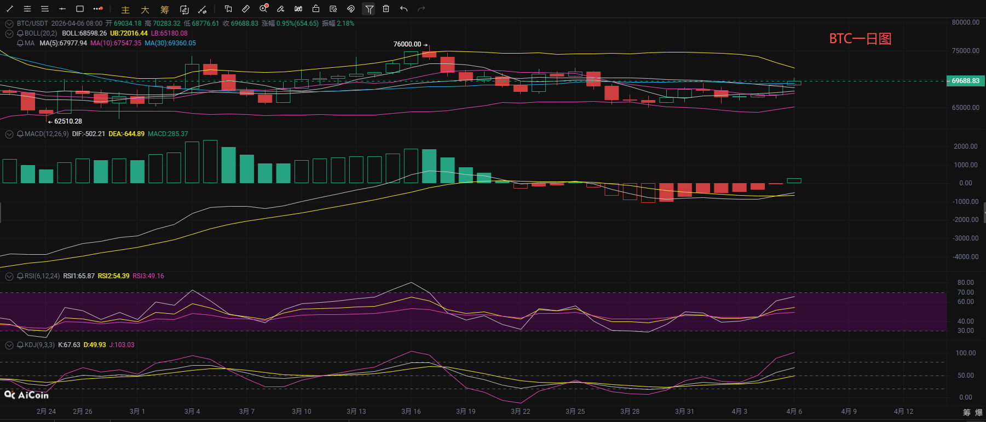Open the magnet snap tool
This screenshot has width=986, height=422.
point(351,9)
